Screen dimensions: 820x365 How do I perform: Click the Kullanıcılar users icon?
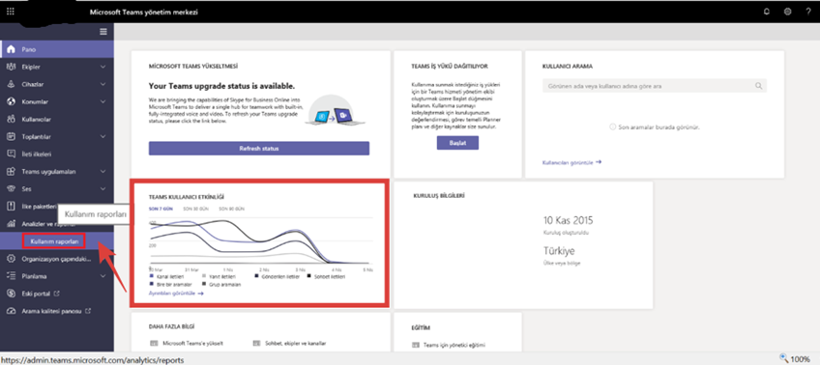[x=11, y=119]
